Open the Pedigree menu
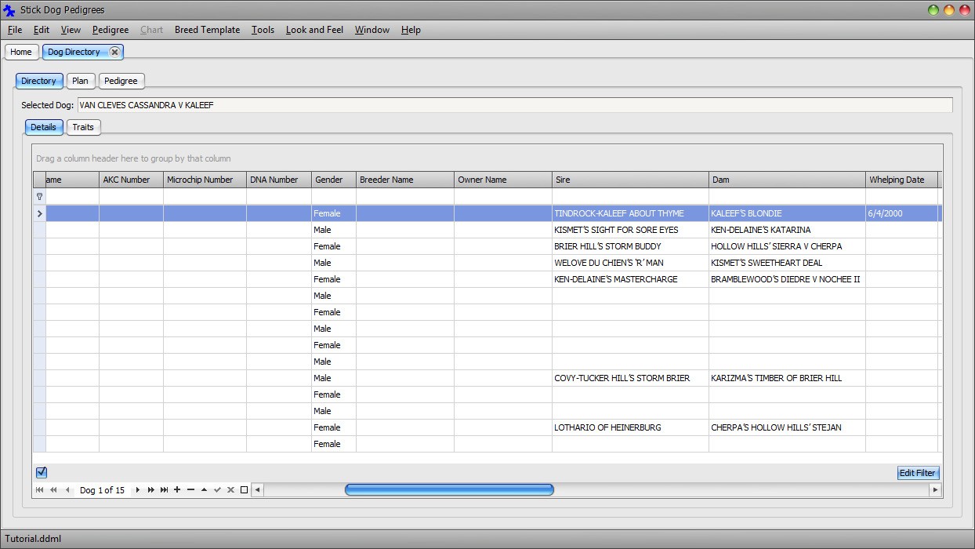 pyautogui.click(x=110, y=30)
